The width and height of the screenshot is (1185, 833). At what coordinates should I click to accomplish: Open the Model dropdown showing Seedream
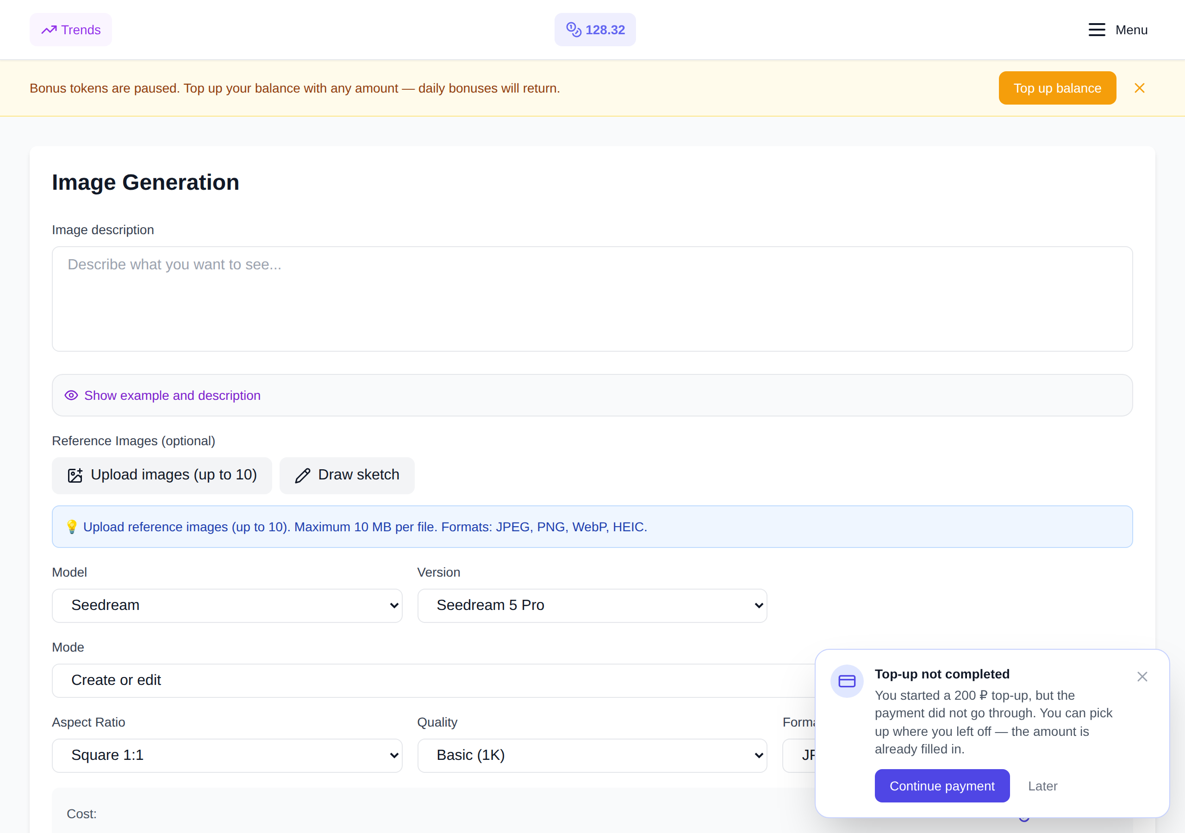pyautogui.click(x=227, y=605)
